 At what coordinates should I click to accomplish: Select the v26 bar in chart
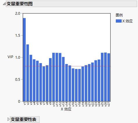106,77
